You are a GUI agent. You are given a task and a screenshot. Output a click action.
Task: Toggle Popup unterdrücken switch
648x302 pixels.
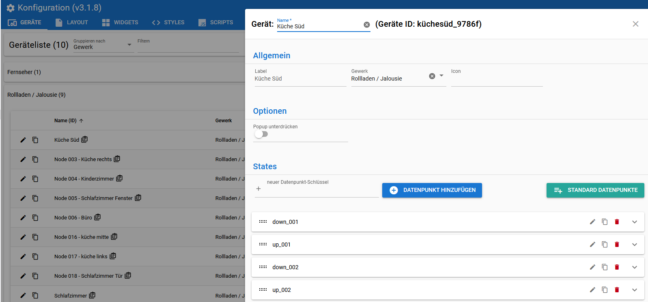click(261, 134)
